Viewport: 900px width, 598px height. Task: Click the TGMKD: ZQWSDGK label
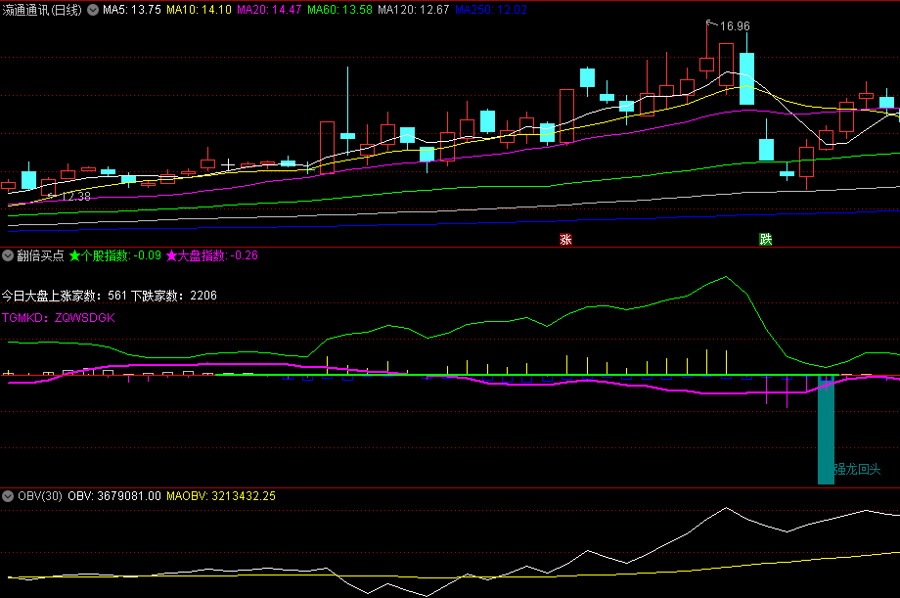[59, 318]
